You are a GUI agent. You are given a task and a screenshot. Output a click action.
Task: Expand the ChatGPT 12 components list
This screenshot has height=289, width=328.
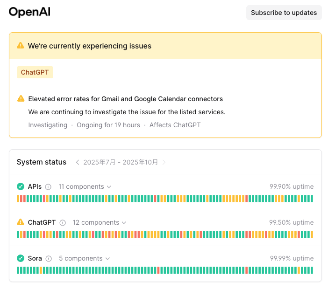(99, 222)
